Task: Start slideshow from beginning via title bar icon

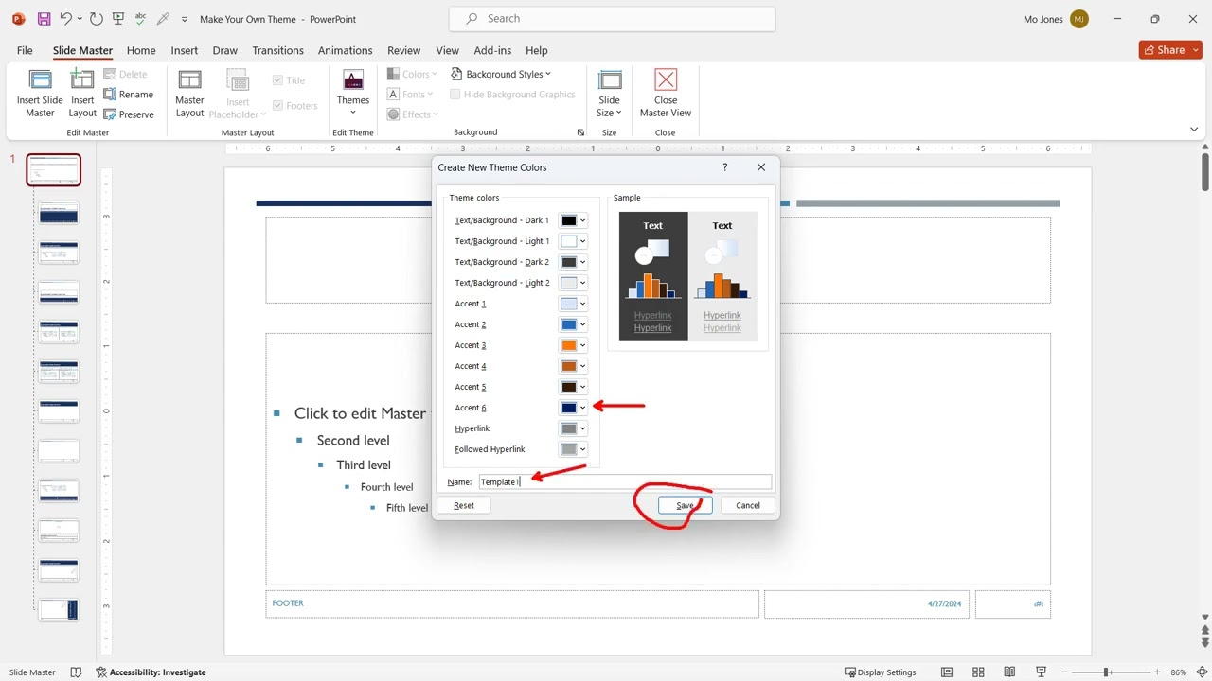Action: (118, 19)
